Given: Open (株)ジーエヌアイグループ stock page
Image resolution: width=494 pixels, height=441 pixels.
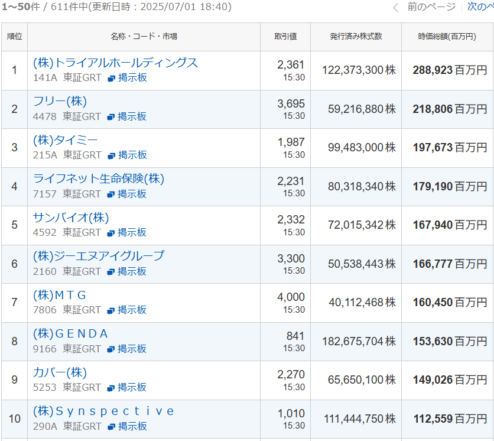Looking at the screenshot, I should click(x=99, y=257).
